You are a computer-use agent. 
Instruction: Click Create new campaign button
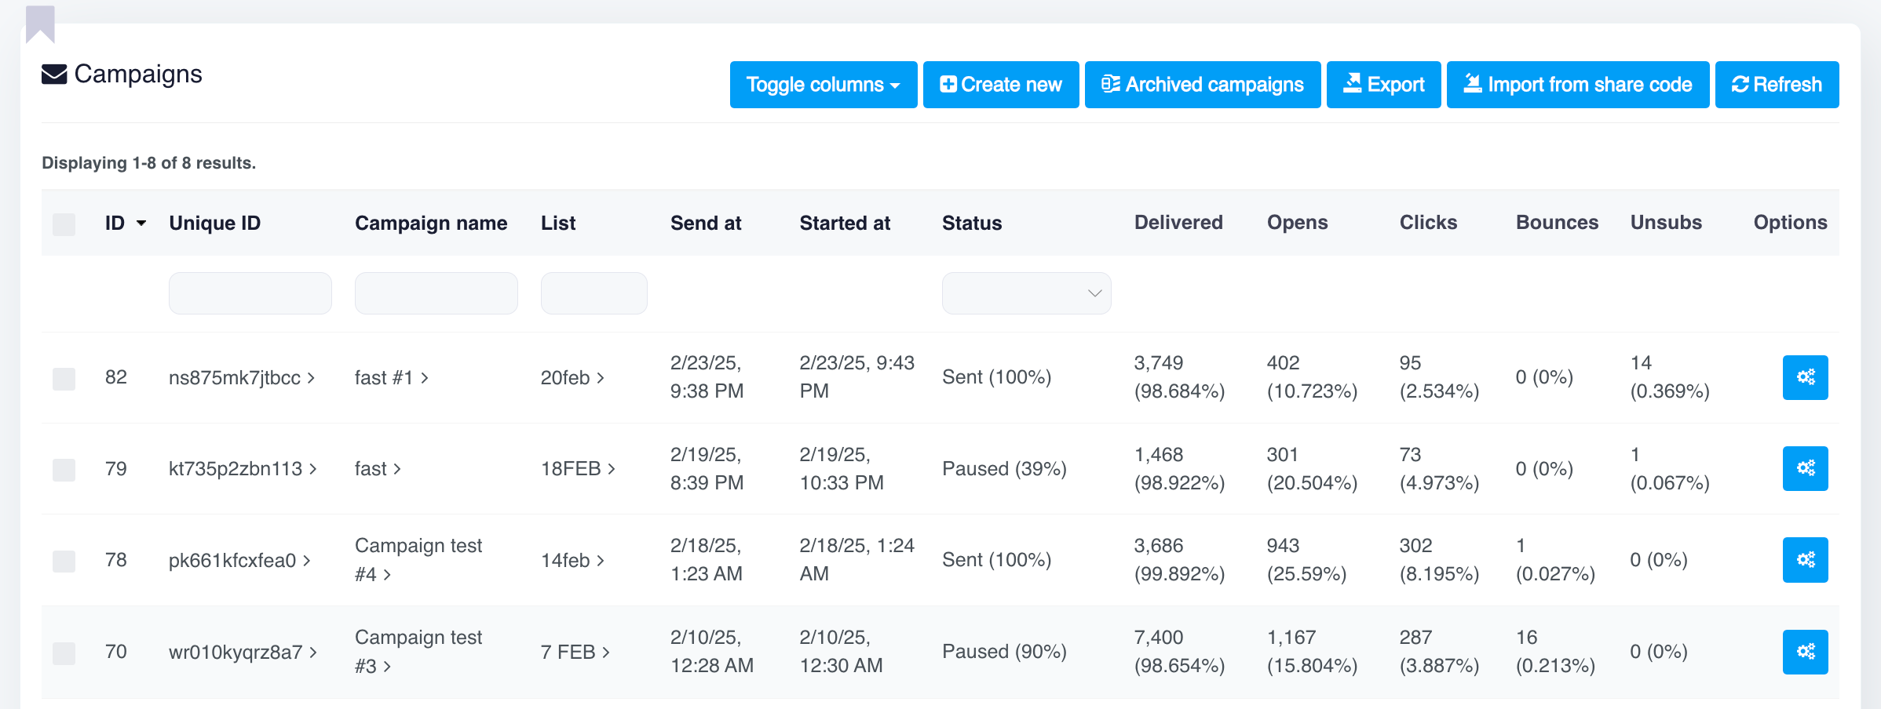(x=1001, y=85)
